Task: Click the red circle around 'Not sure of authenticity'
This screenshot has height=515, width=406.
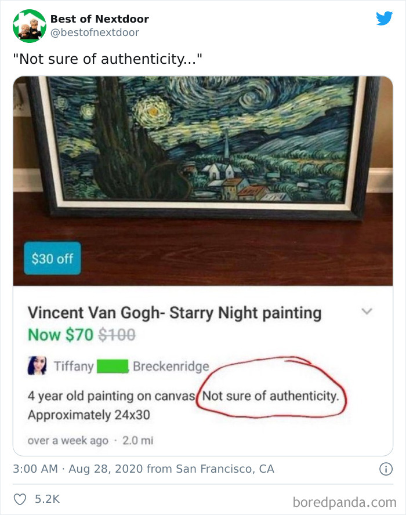Action: [x=273, y=394]
